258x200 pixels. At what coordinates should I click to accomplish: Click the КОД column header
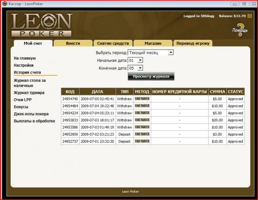(x=70, y=92)
